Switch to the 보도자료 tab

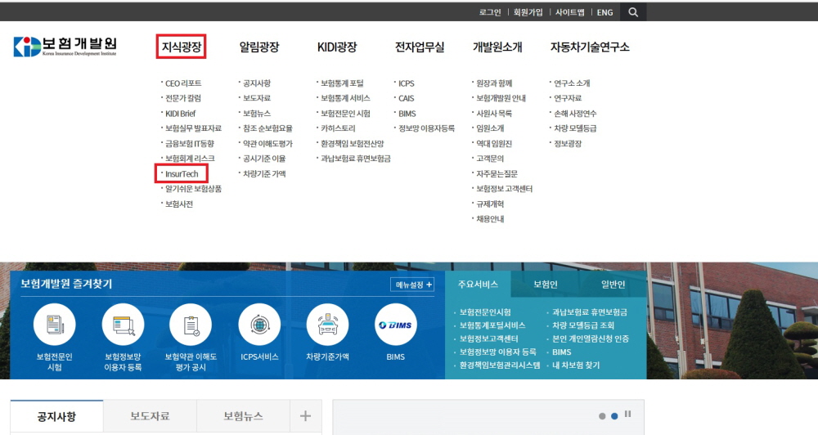click(150, 415)
